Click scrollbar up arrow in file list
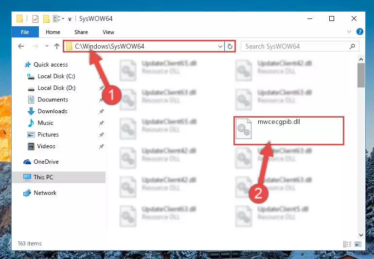374x259 pixels. coord(361,59)
